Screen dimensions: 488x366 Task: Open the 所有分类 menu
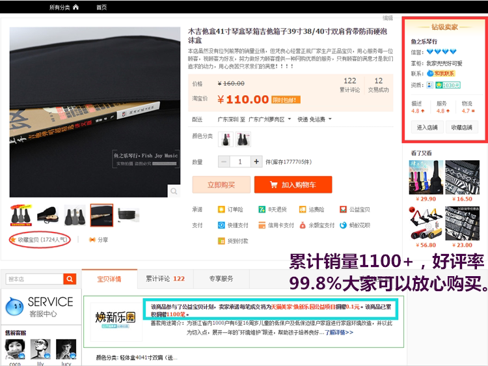tap(59, 7)
